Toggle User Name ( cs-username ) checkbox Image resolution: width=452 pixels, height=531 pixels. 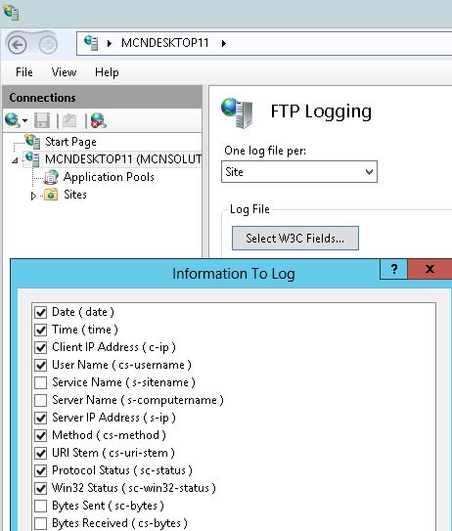(x=41, y=365)
